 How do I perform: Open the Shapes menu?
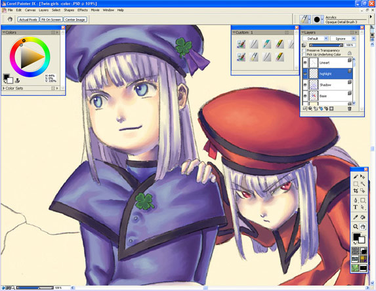(x=69, y=10)
